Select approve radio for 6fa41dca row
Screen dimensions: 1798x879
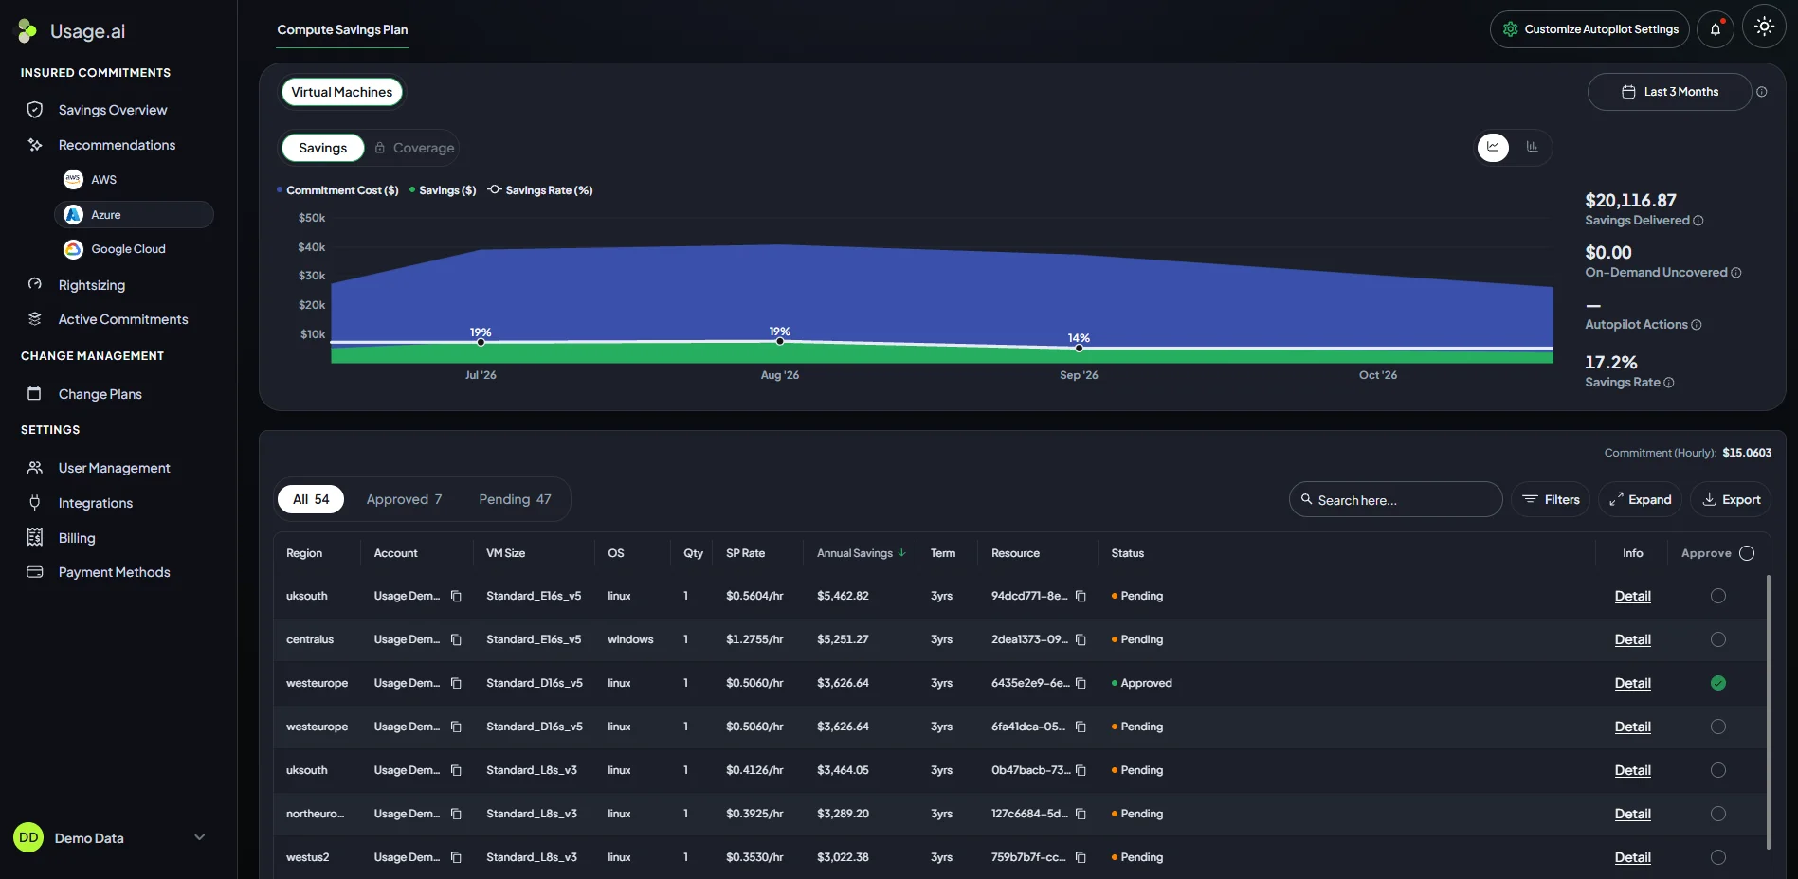(1718, 727)
